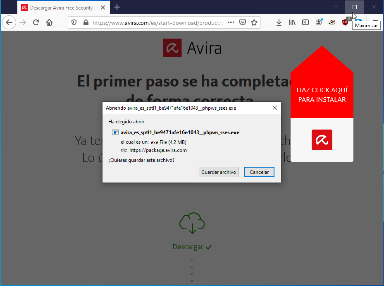Click the forward navigation arrow
Image resolution: width=384 pixels, height=286 pixels.
[23, 23]
